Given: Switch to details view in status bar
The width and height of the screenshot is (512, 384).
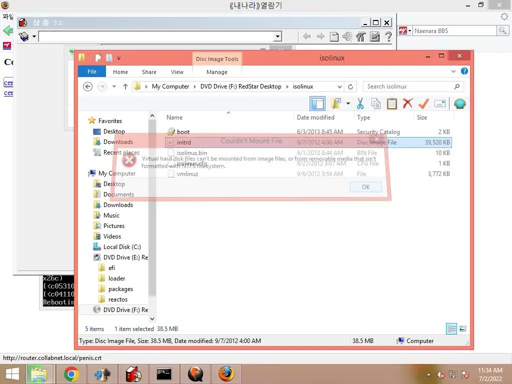Looking at the screenshot, I should 451,328.
